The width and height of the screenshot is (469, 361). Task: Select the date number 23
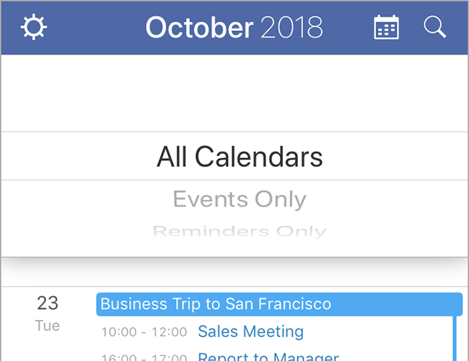point(48,303)
